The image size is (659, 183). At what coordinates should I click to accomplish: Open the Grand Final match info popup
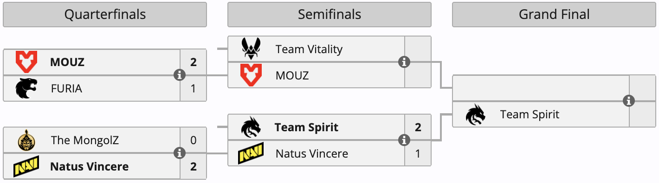(629, 101)
